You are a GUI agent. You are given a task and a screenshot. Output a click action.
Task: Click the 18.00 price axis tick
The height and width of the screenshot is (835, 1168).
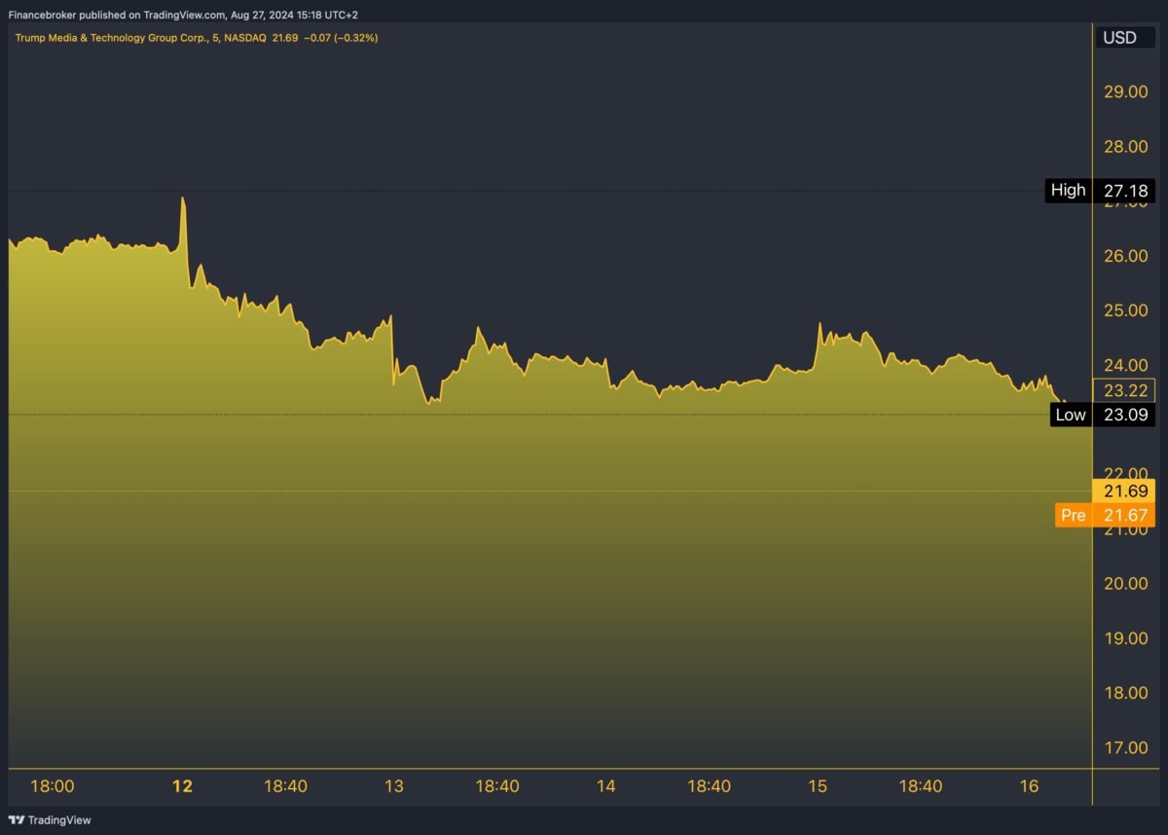(x=1125, y=692)
